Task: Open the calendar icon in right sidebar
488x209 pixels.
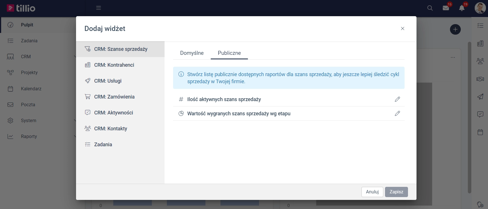Action: click(480, 132)
